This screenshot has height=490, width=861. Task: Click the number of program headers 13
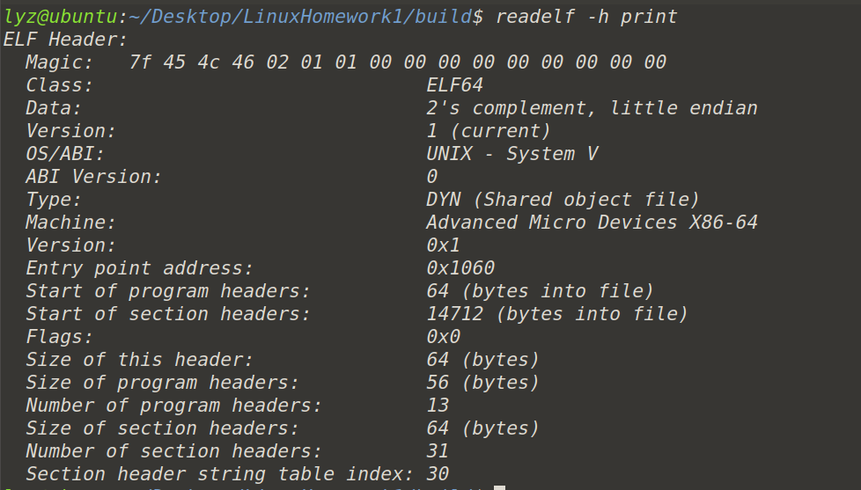point(438,405)
